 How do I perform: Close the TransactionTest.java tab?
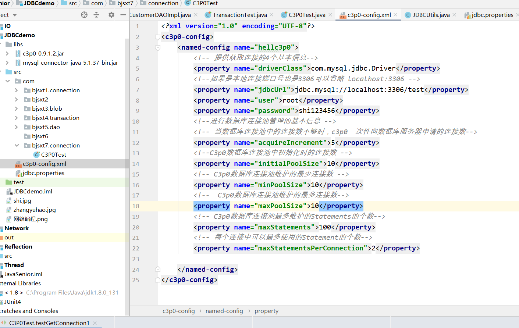point(271,15)
